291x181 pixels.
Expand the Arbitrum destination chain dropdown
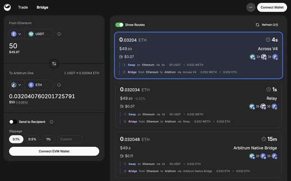(x=16, y=85)
